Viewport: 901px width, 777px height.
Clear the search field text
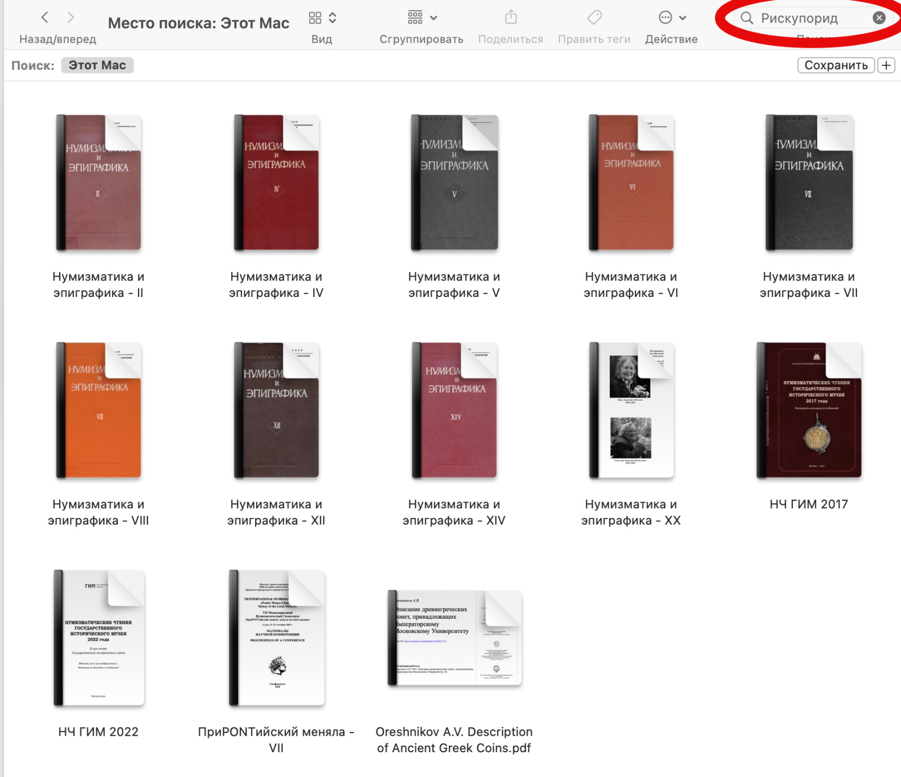[x=878, y=18]
